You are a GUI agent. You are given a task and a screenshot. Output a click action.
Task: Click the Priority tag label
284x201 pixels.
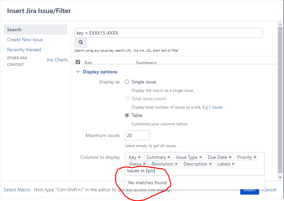click(x=245, y=157)
